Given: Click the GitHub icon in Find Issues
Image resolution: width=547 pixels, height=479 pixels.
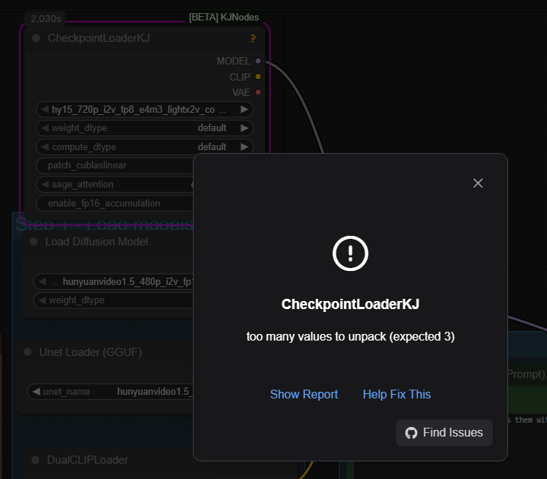Looking at the screenshot, I should [x=411, y=433].
